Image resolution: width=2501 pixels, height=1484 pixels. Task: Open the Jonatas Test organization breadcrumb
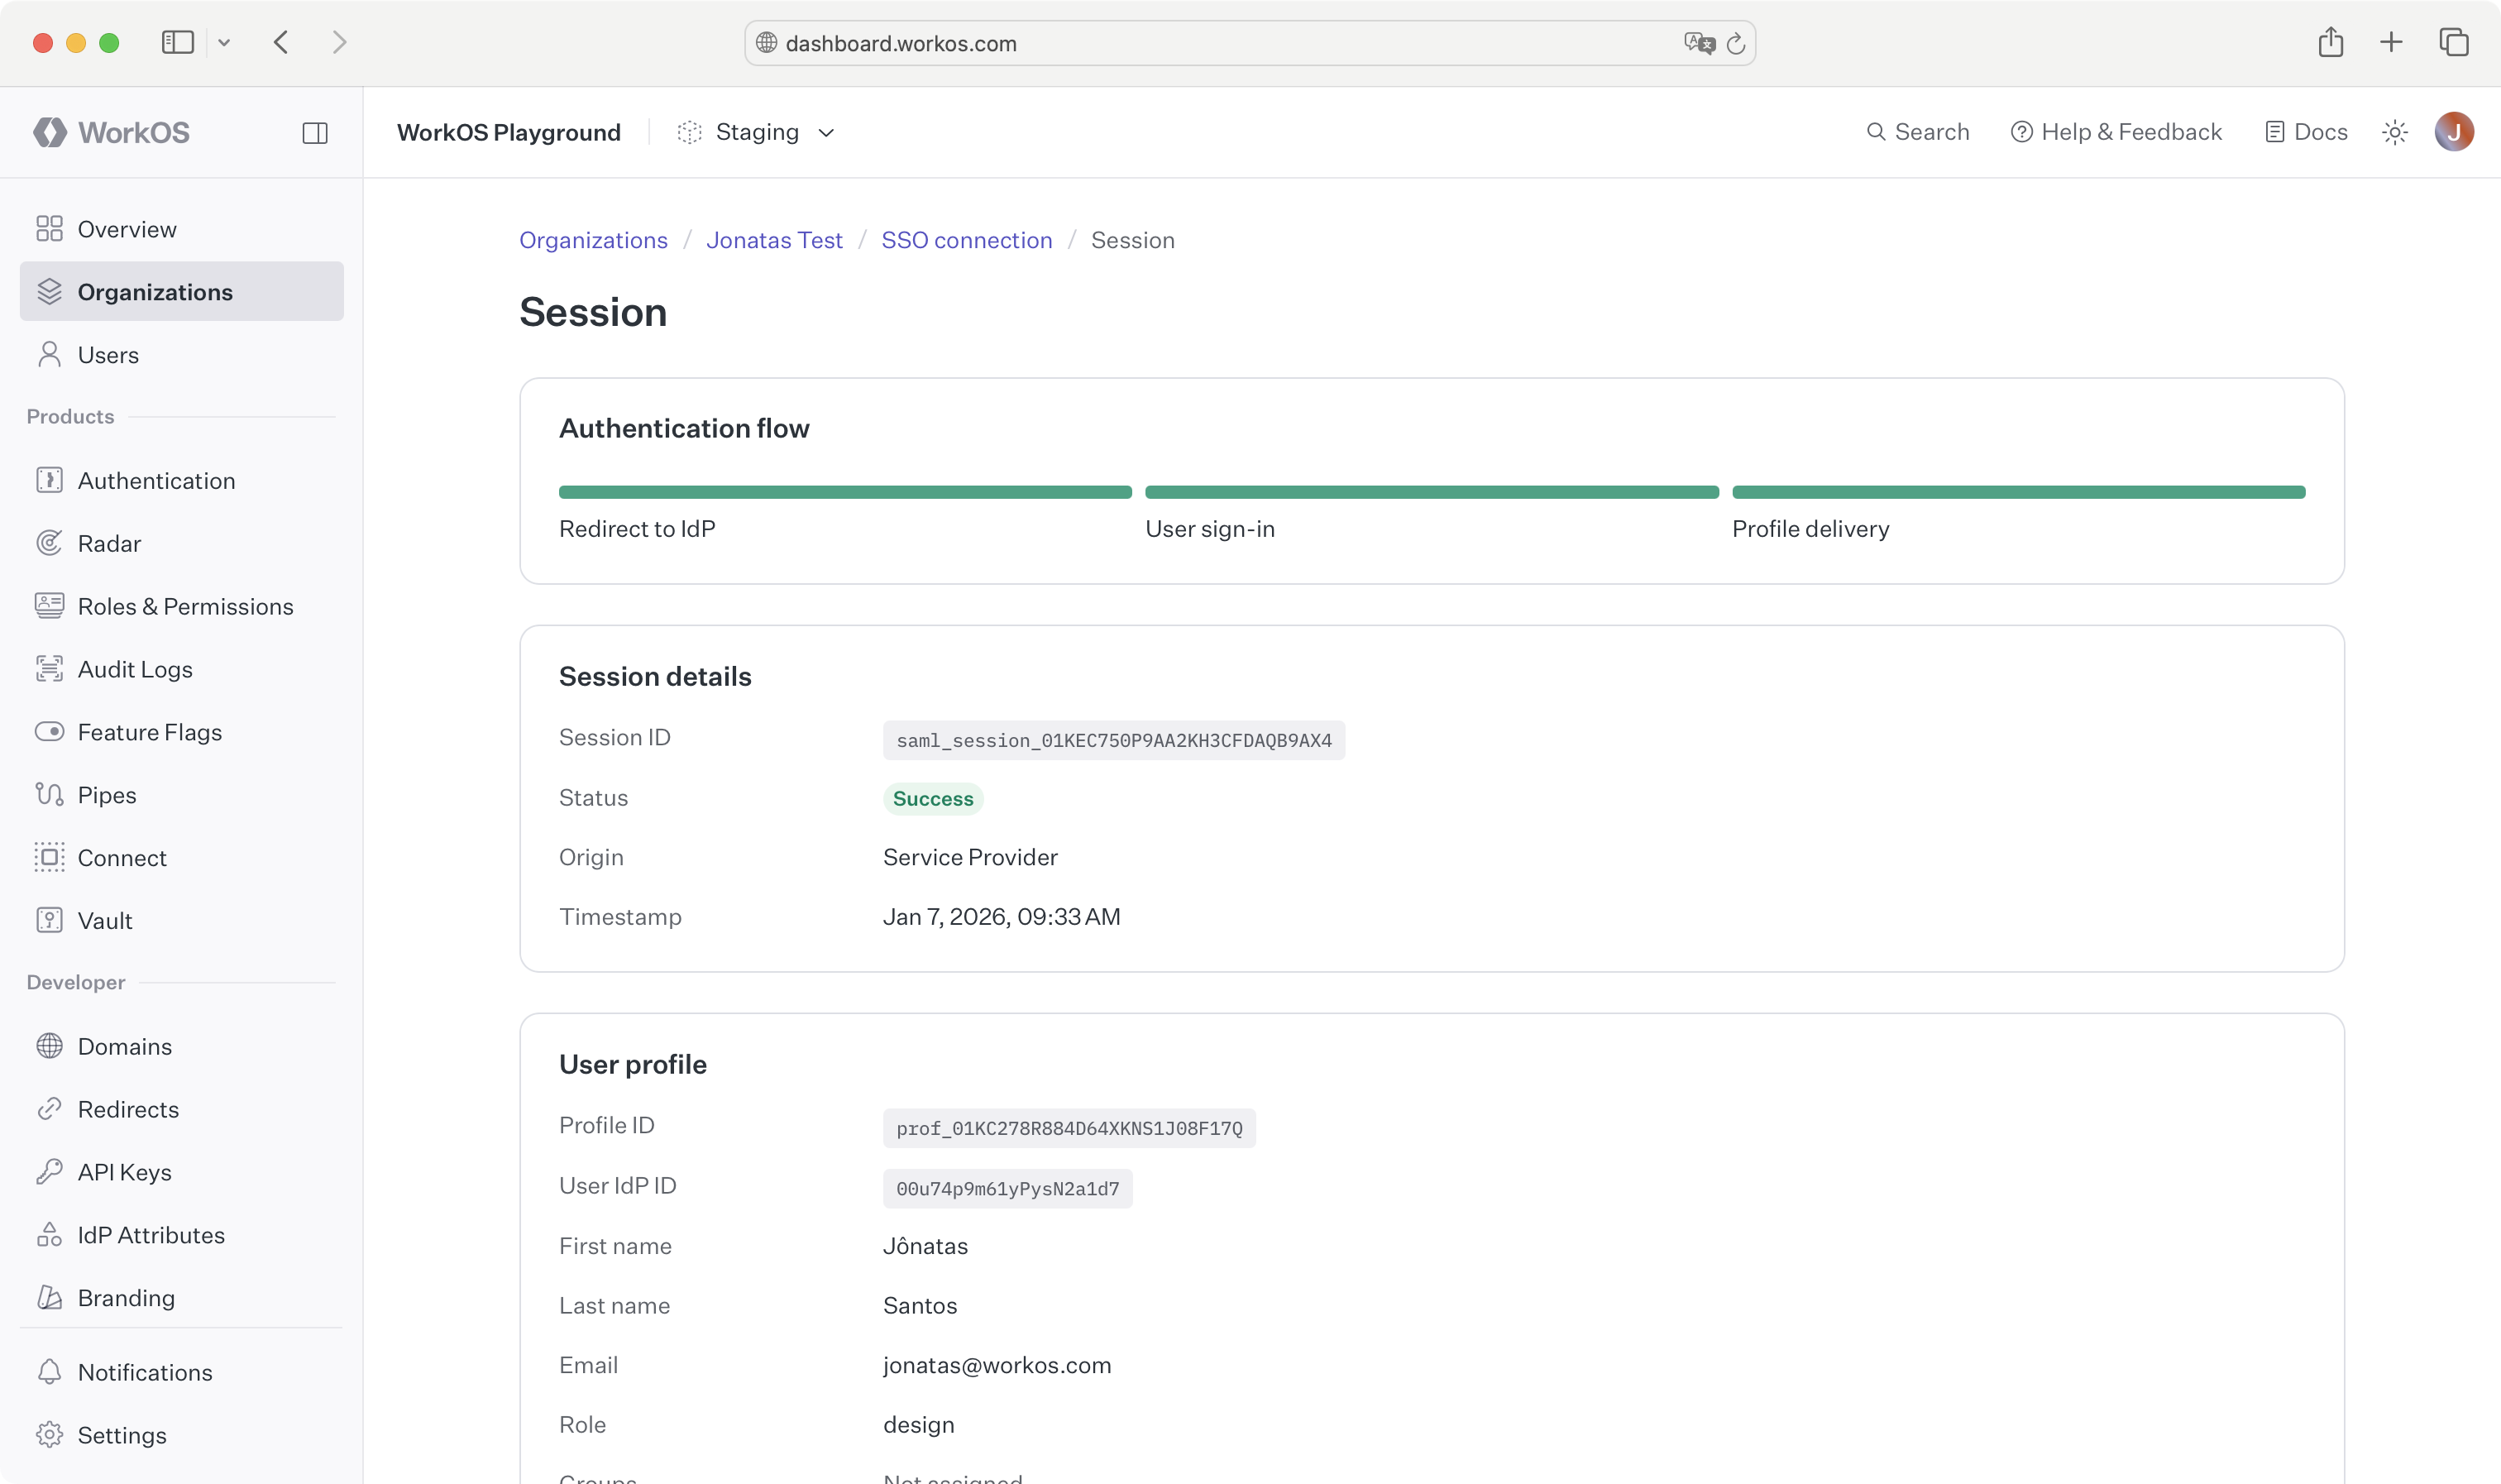click(x=775, y=240)
